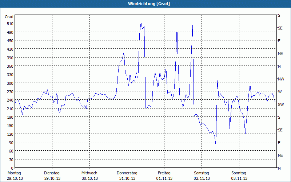
Task: Click the 390 value on the left axis
Action: [10, 58]
